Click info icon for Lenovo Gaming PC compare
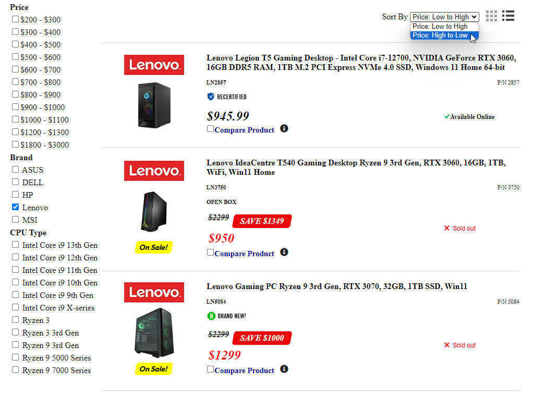Screen dimensions: 545x396 click(x=284, y=369)
